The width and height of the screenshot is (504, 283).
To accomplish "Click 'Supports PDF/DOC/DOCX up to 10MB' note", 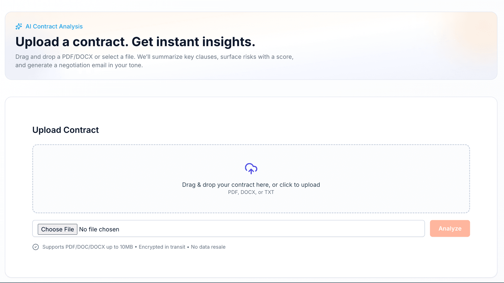I will click(x=88, y=247).
